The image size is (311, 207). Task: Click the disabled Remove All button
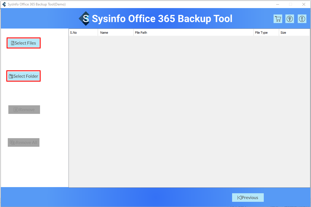click(24, 142)
